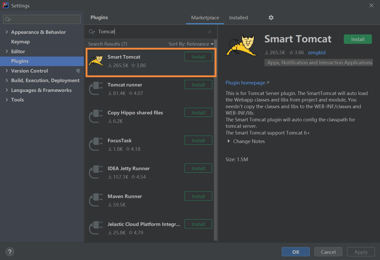Click the plugin search magnifier icon
The image size is (380, 260).
(x=92, y=32)
